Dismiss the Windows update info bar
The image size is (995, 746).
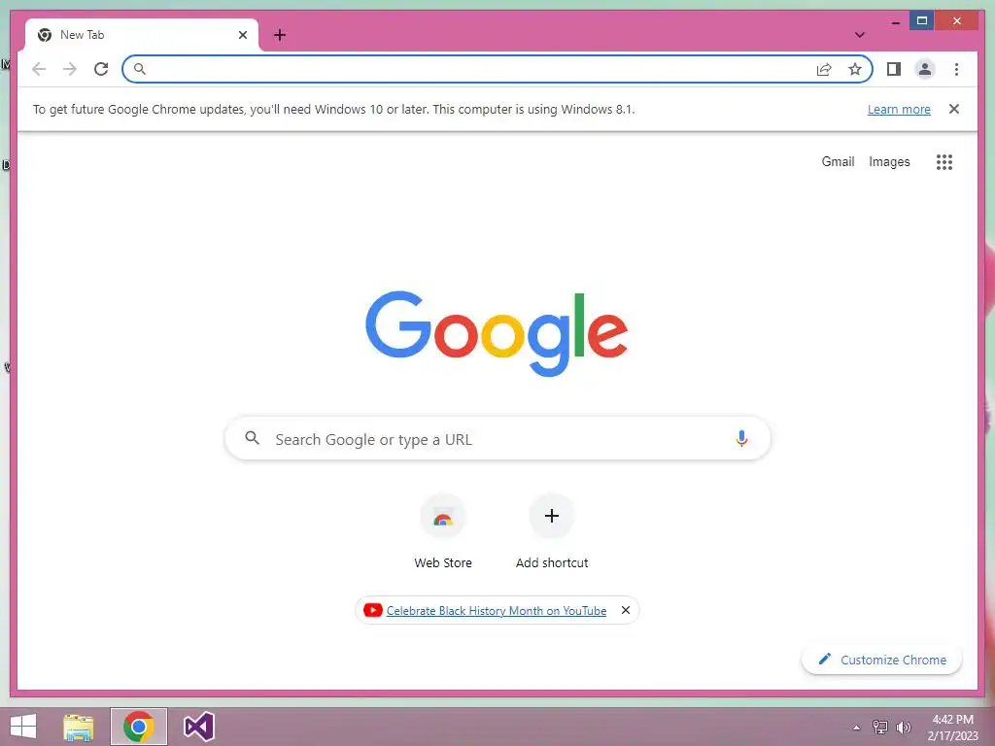953,109
